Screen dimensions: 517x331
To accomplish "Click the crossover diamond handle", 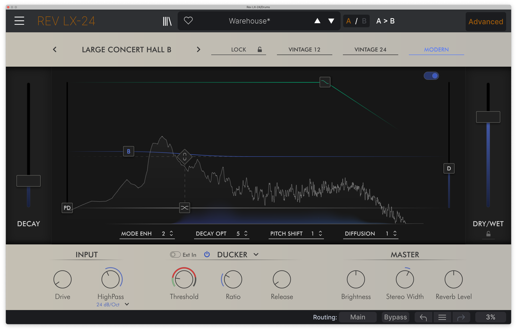I will click(x=185, y=157).
